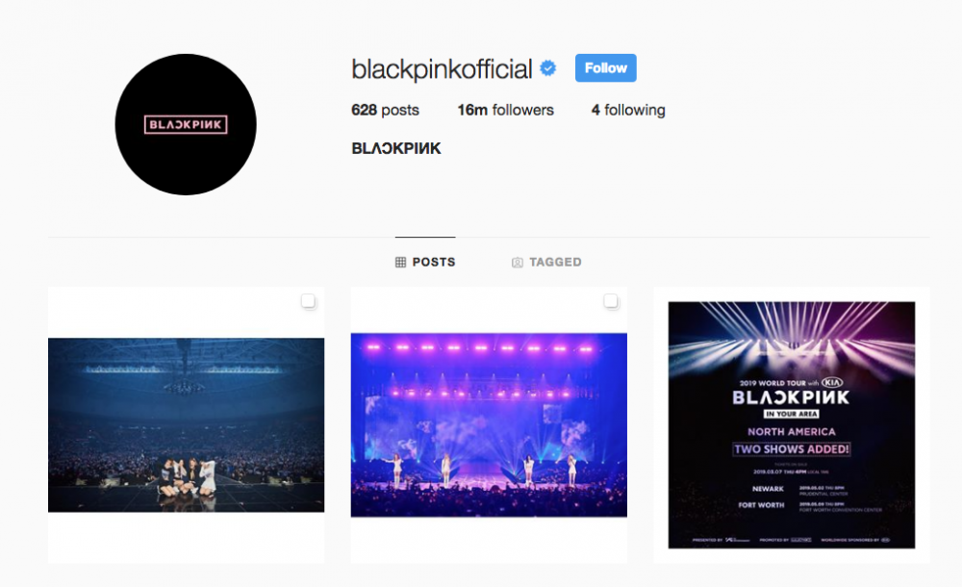Click the KIA logo on tour poster
Screen dimensions: 962x587
[831, 382]
